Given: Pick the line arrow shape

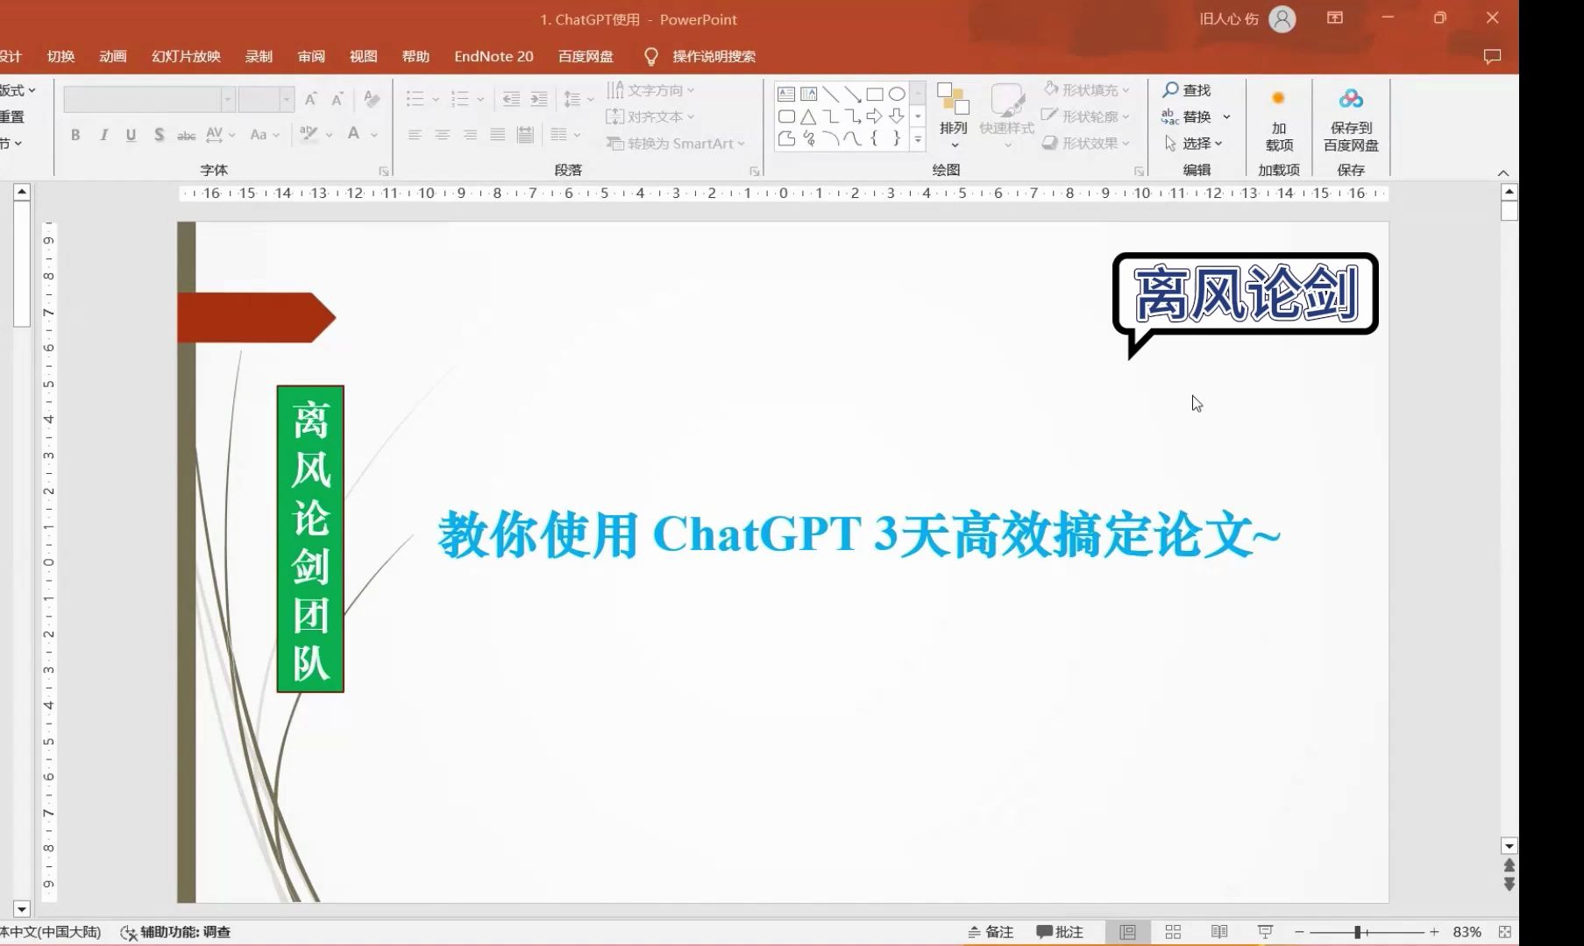Looking at the screenshot, I should (x=852, y=94).
